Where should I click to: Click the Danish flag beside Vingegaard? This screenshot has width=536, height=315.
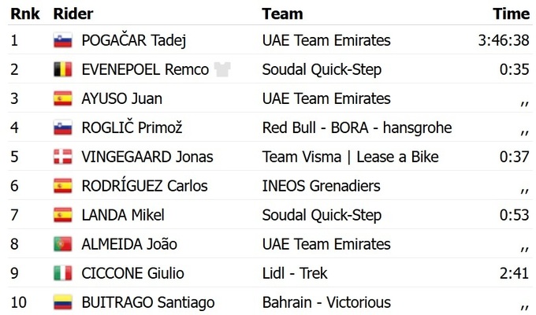point(62,157)
